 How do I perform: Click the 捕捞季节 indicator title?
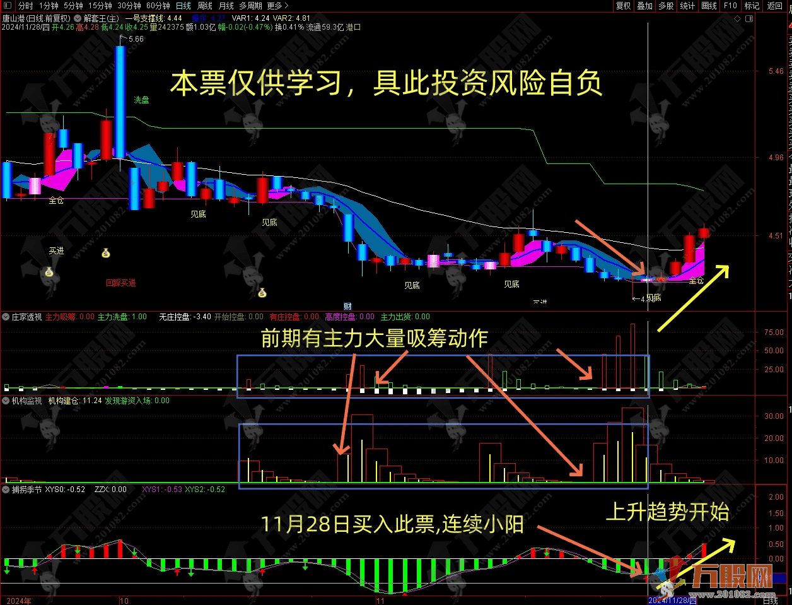click(27, 490)
